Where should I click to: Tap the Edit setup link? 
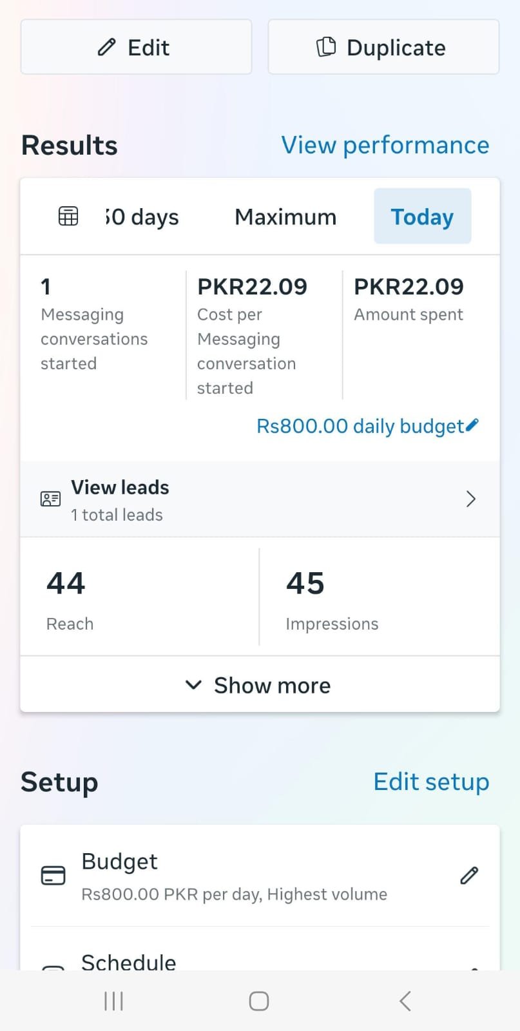point(431,782)
